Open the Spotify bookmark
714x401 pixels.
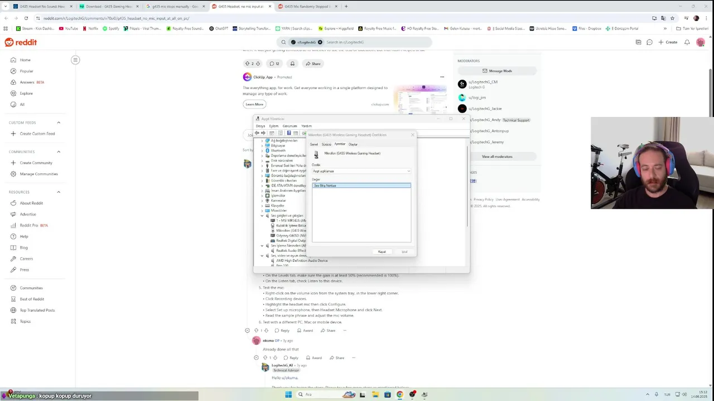point(110,28)
